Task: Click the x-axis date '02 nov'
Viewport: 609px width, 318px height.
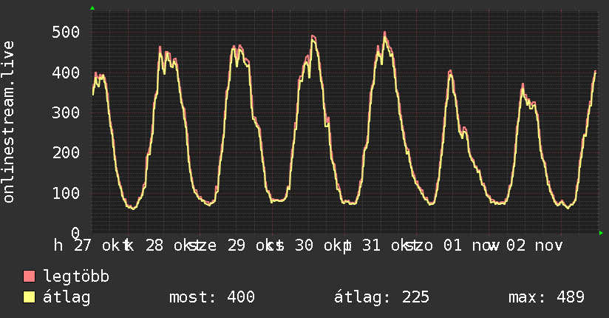Action: click(534, 246)
